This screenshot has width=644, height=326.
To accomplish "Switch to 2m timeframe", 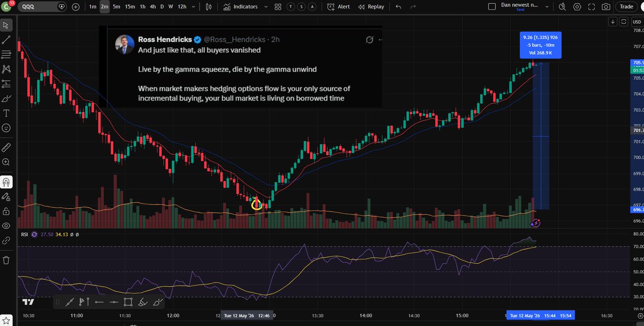I will (x=105, y=6).
